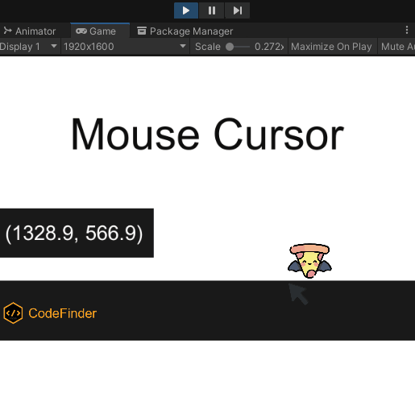This screenshot has width=415, height=401.
Task: Click the pizza bat sprite
Action: tap(309, 261)
